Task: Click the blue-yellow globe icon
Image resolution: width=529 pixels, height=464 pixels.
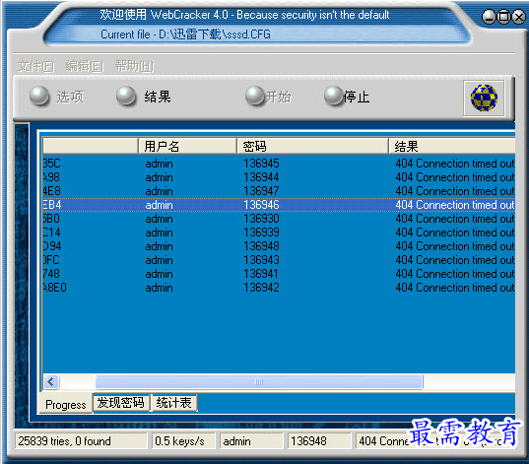Action: (x=484, y=99)
